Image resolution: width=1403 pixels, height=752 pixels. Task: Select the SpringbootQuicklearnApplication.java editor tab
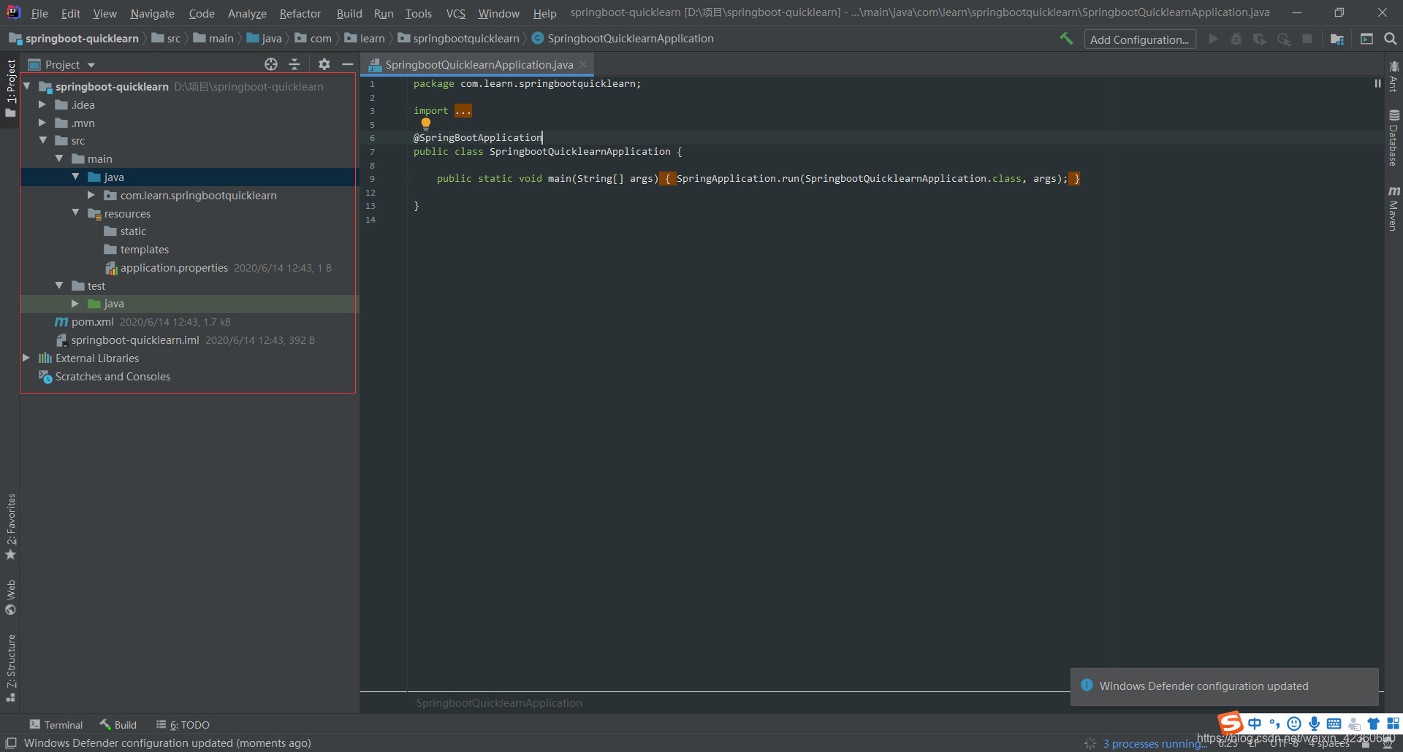pos(479,65)
